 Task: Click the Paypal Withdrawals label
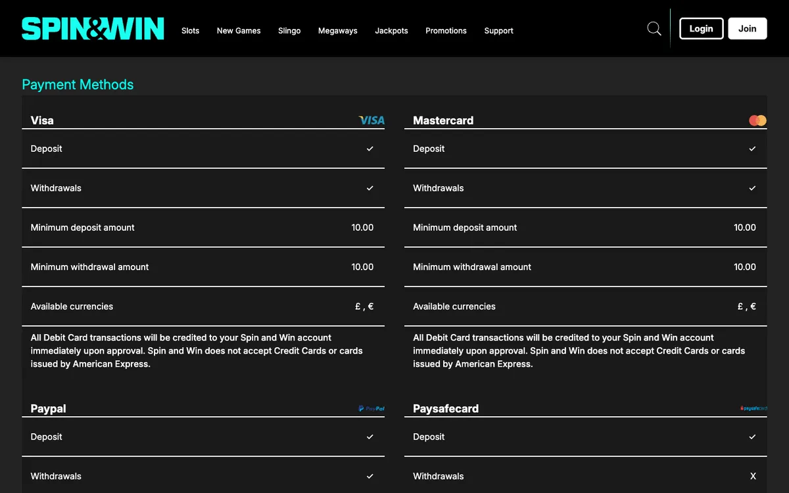pos(56,476)
